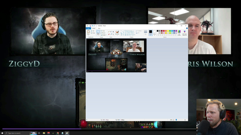
Task: Select the Triangle shape
Action: coord(133,31)
